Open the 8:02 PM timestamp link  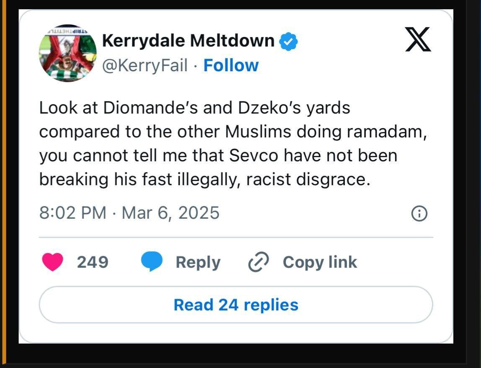(x=73, y=213)
